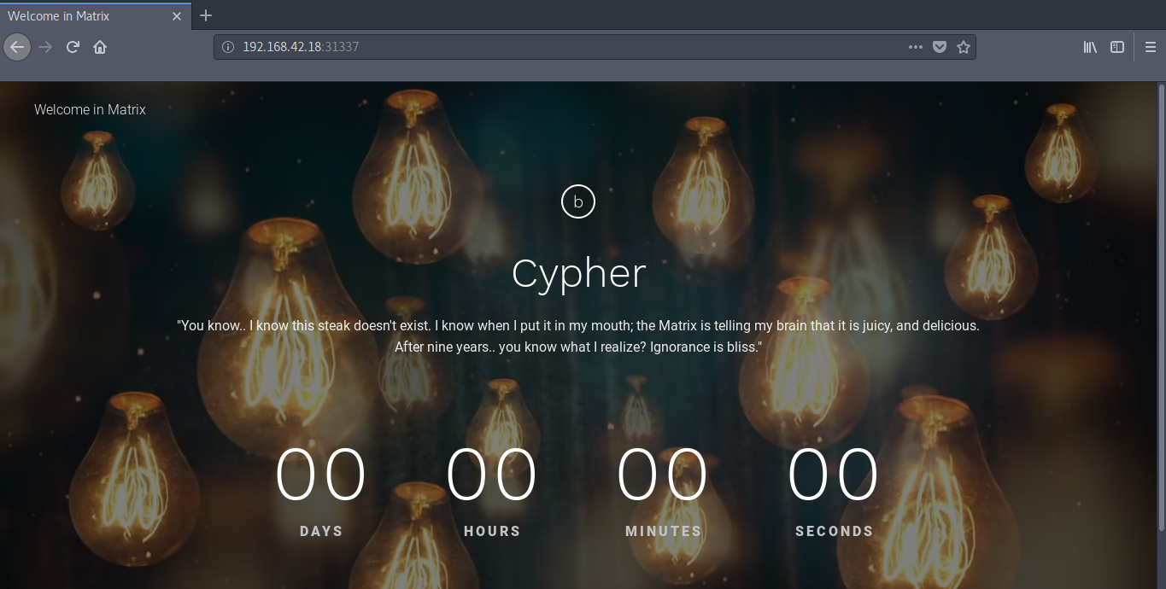1166x589 pixels.
Task: Open page actions three-dot menu
Action: point(916,47)
